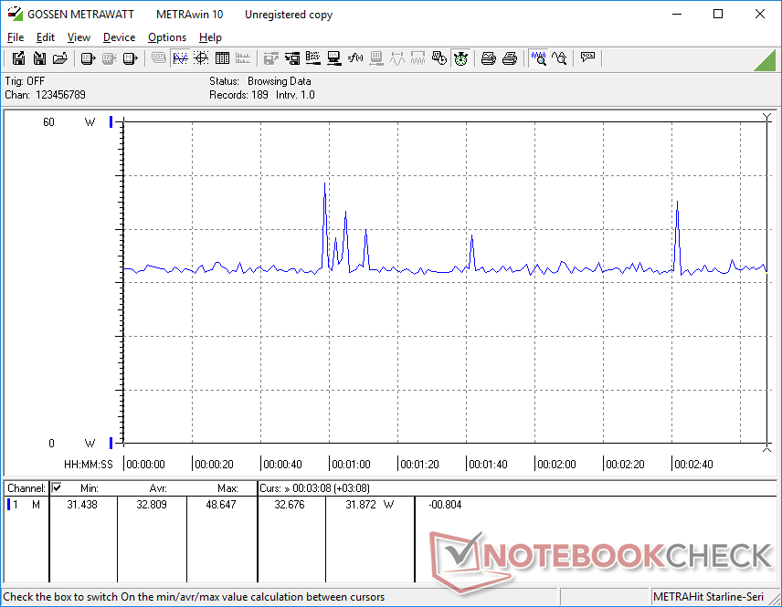Click the first printer icon
Viewport: 782px width, 607px height.
coord(488,58)
